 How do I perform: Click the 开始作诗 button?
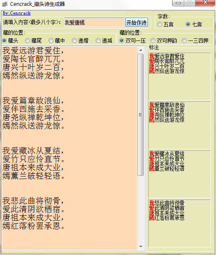click(x=137, y=23)
